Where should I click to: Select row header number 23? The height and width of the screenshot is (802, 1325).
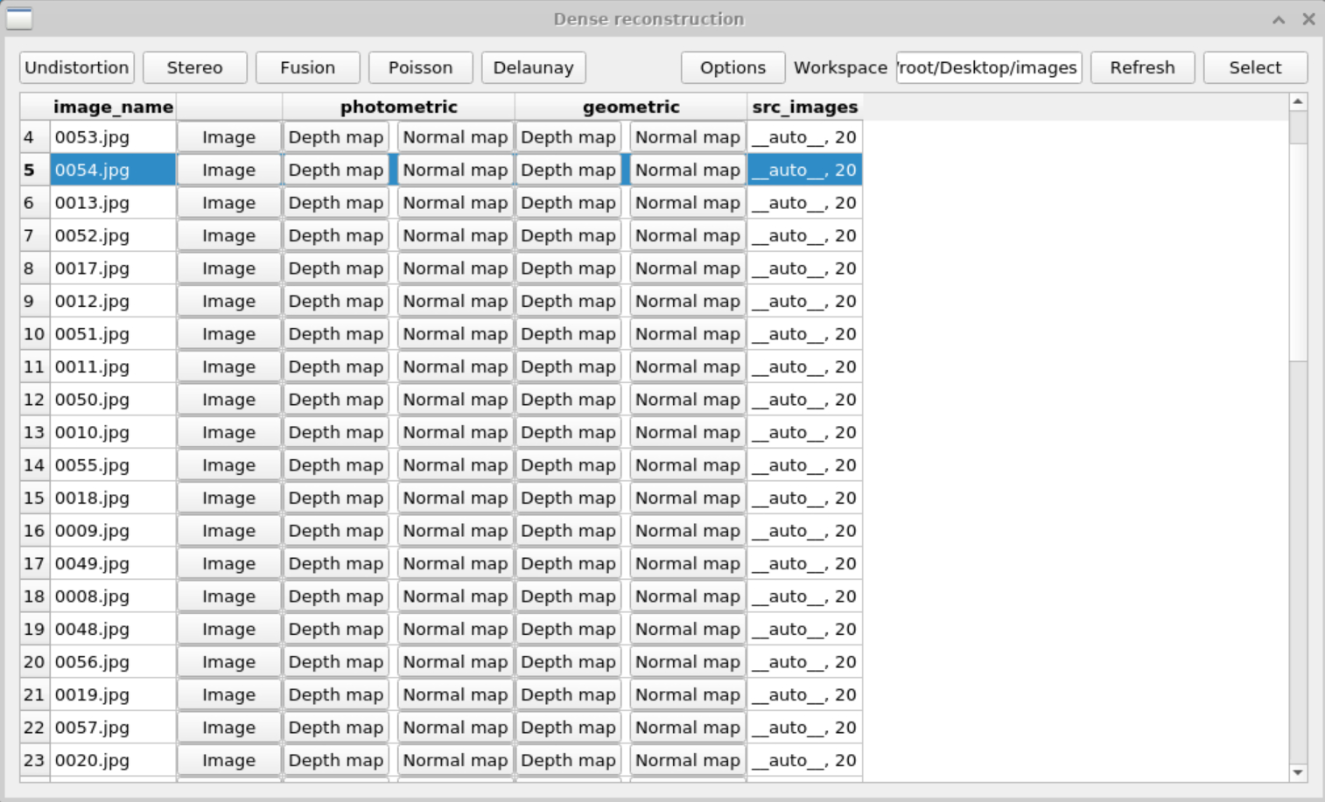[34, 760]
